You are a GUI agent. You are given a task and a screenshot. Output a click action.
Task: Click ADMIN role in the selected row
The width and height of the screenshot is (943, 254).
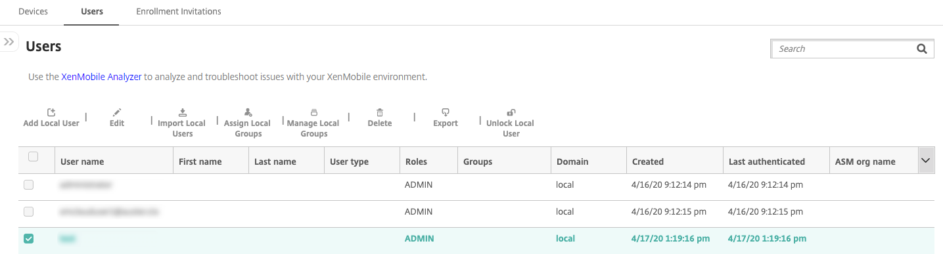(419, 239)
